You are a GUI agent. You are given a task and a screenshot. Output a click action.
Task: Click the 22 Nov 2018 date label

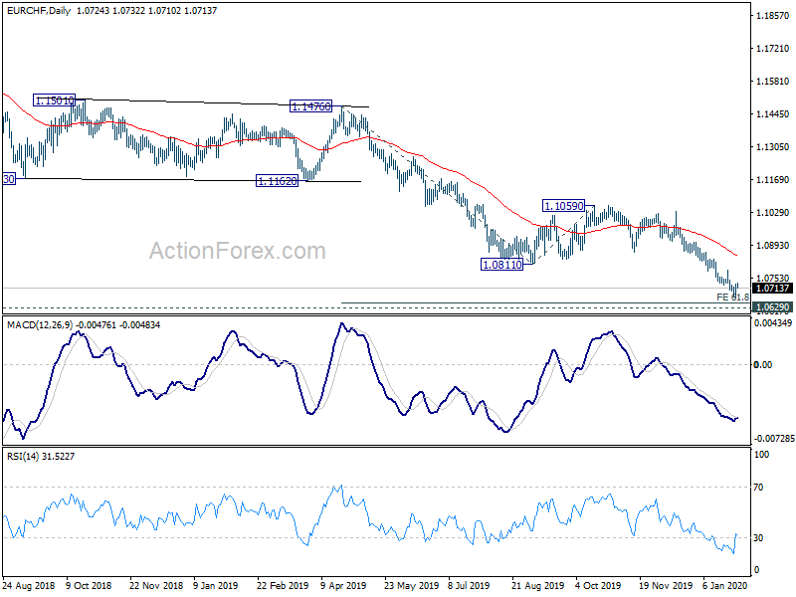tap(156, 585)
